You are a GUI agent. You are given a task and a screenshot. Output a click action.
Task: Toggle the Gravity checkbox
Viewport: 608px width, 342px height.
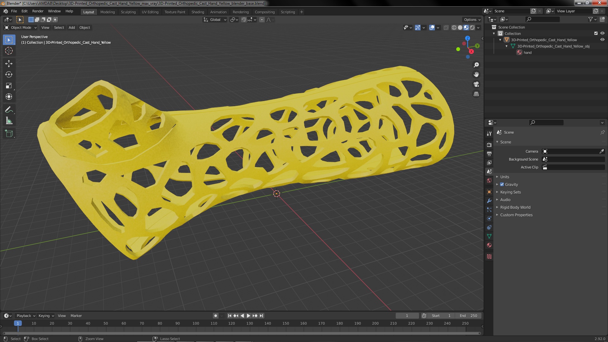click(502, 184)
